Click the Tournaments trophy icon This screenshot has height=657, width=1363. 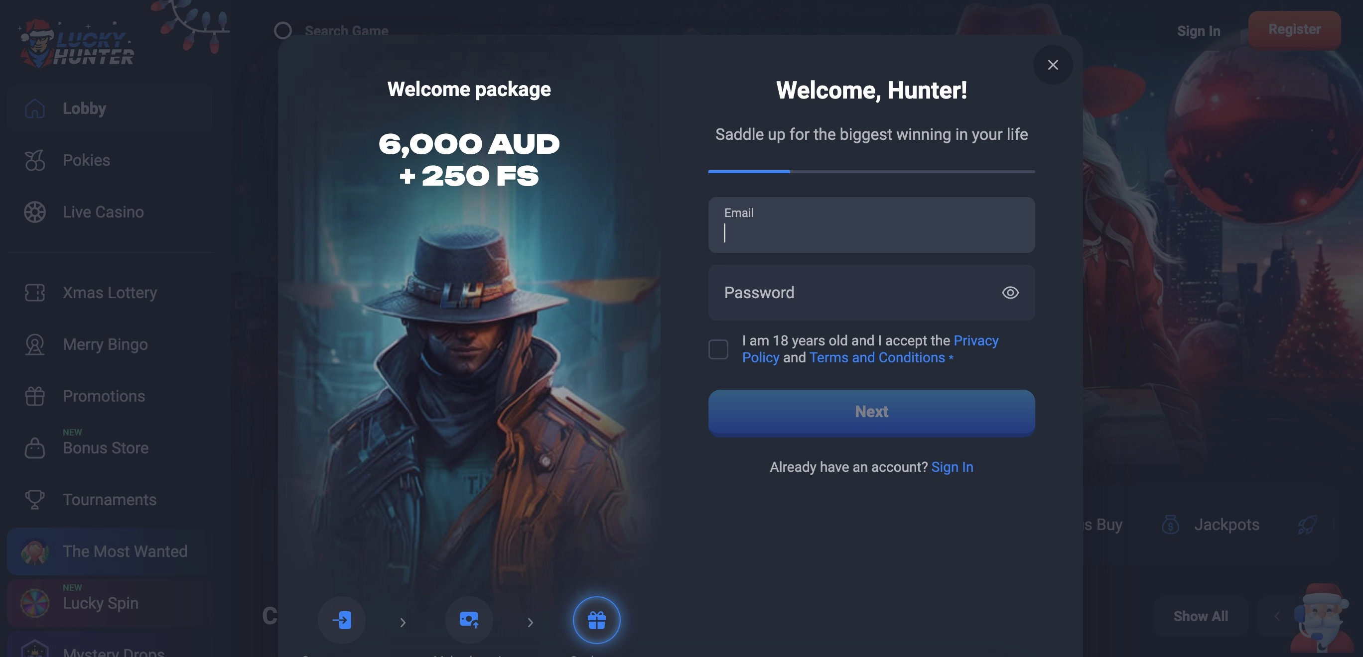tap(35, 500)
